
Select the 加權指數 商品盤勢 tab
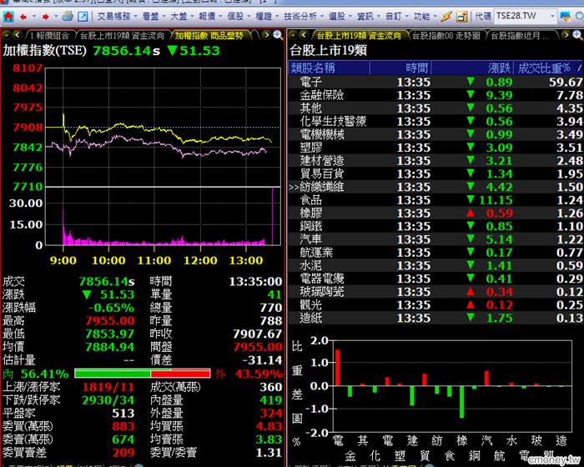tap(209, 36)
